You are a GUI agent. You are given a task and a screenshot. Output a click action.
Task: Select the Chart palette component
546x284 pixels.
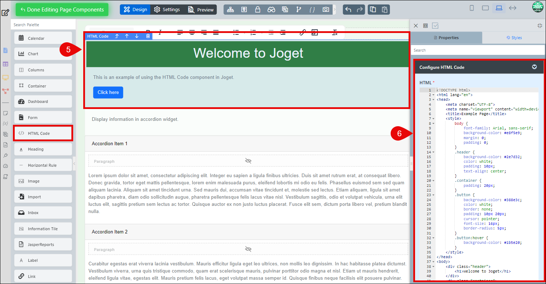click(x=43, y=54)
